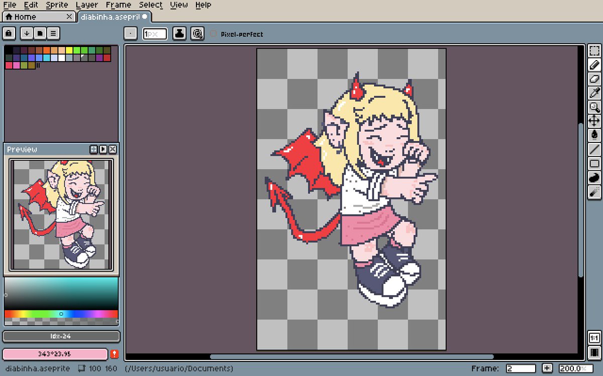
Task: Click the pink background color button
Action: (x=55, y=354)
